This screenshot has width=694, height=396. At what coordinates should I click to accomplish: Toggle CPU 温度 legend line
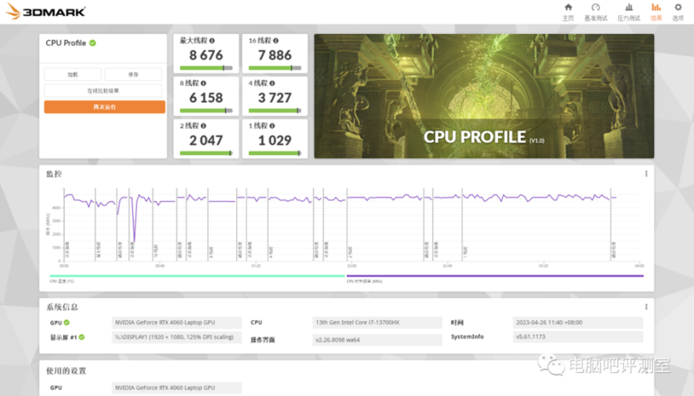tap(197, 276)
